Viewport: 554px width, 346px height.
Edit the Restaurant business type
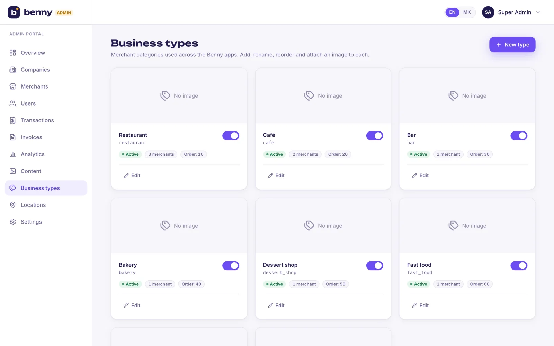pos(132,176)
